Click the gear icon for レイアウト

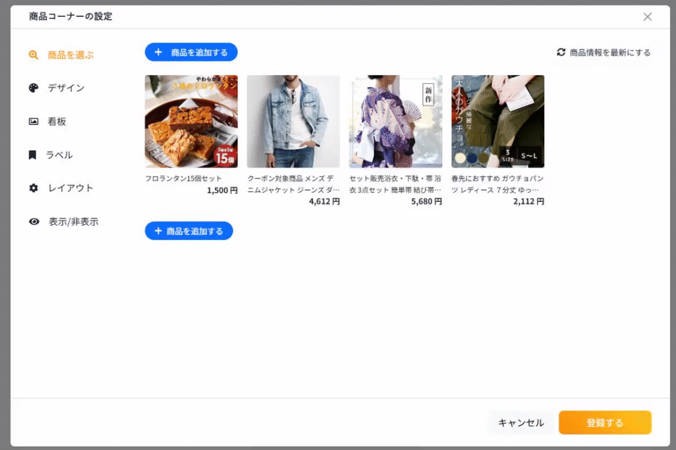pos(33,188)
